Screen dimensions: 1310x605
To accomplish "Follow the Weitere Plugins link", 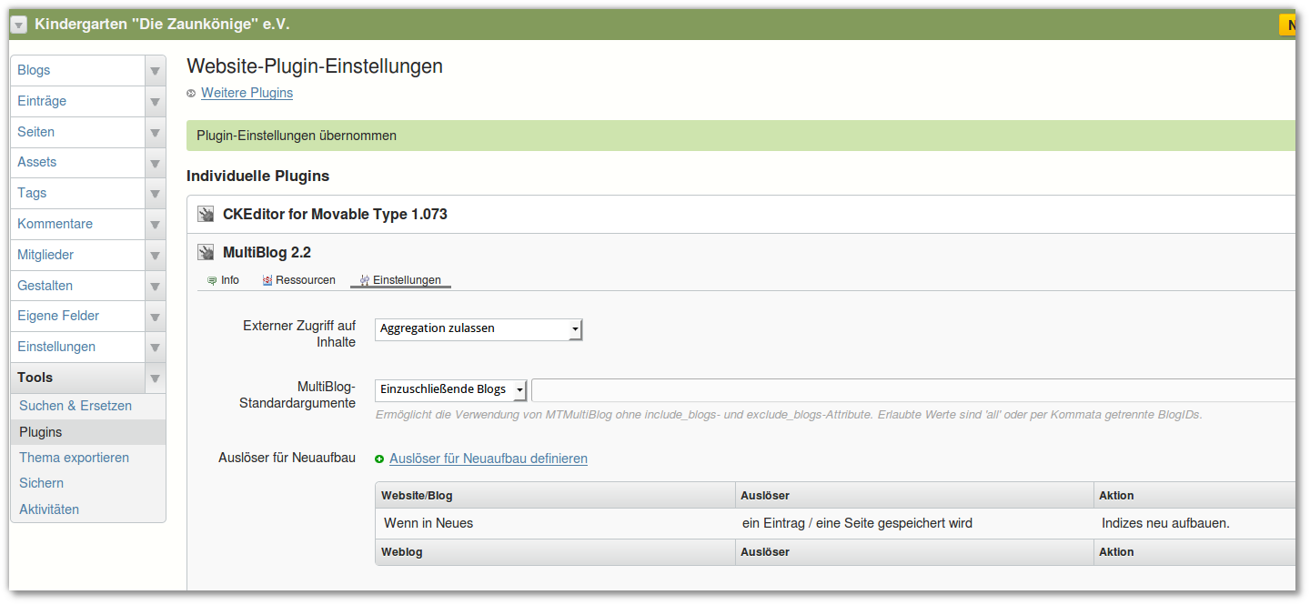I will (247, 93).
